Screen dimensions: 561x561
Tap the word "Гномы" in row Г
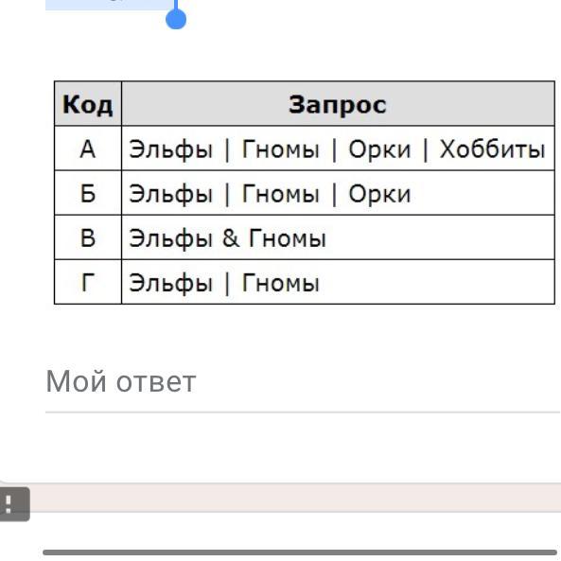click(x=281, y=283)
